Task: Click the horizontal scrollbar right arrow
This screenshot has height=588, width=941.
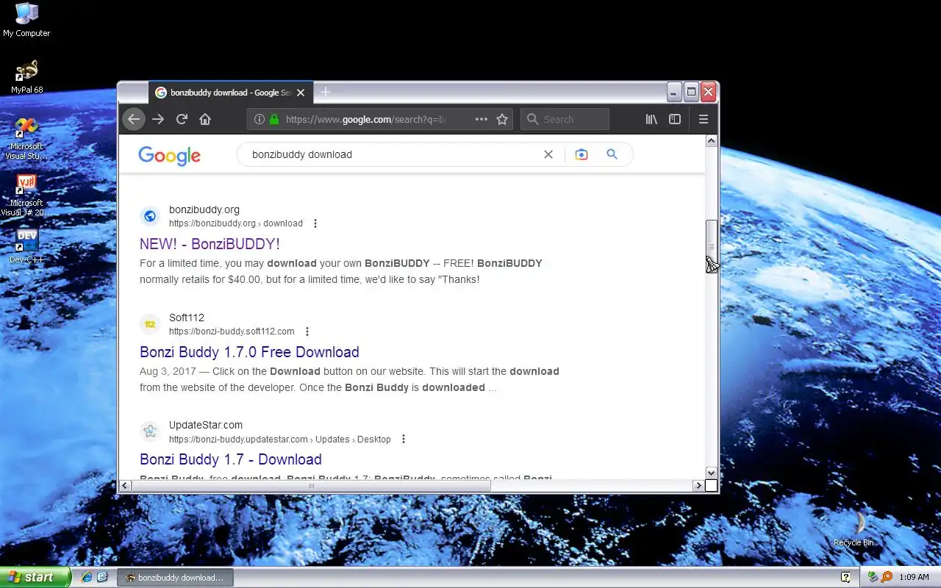Action: coord(698,486)
